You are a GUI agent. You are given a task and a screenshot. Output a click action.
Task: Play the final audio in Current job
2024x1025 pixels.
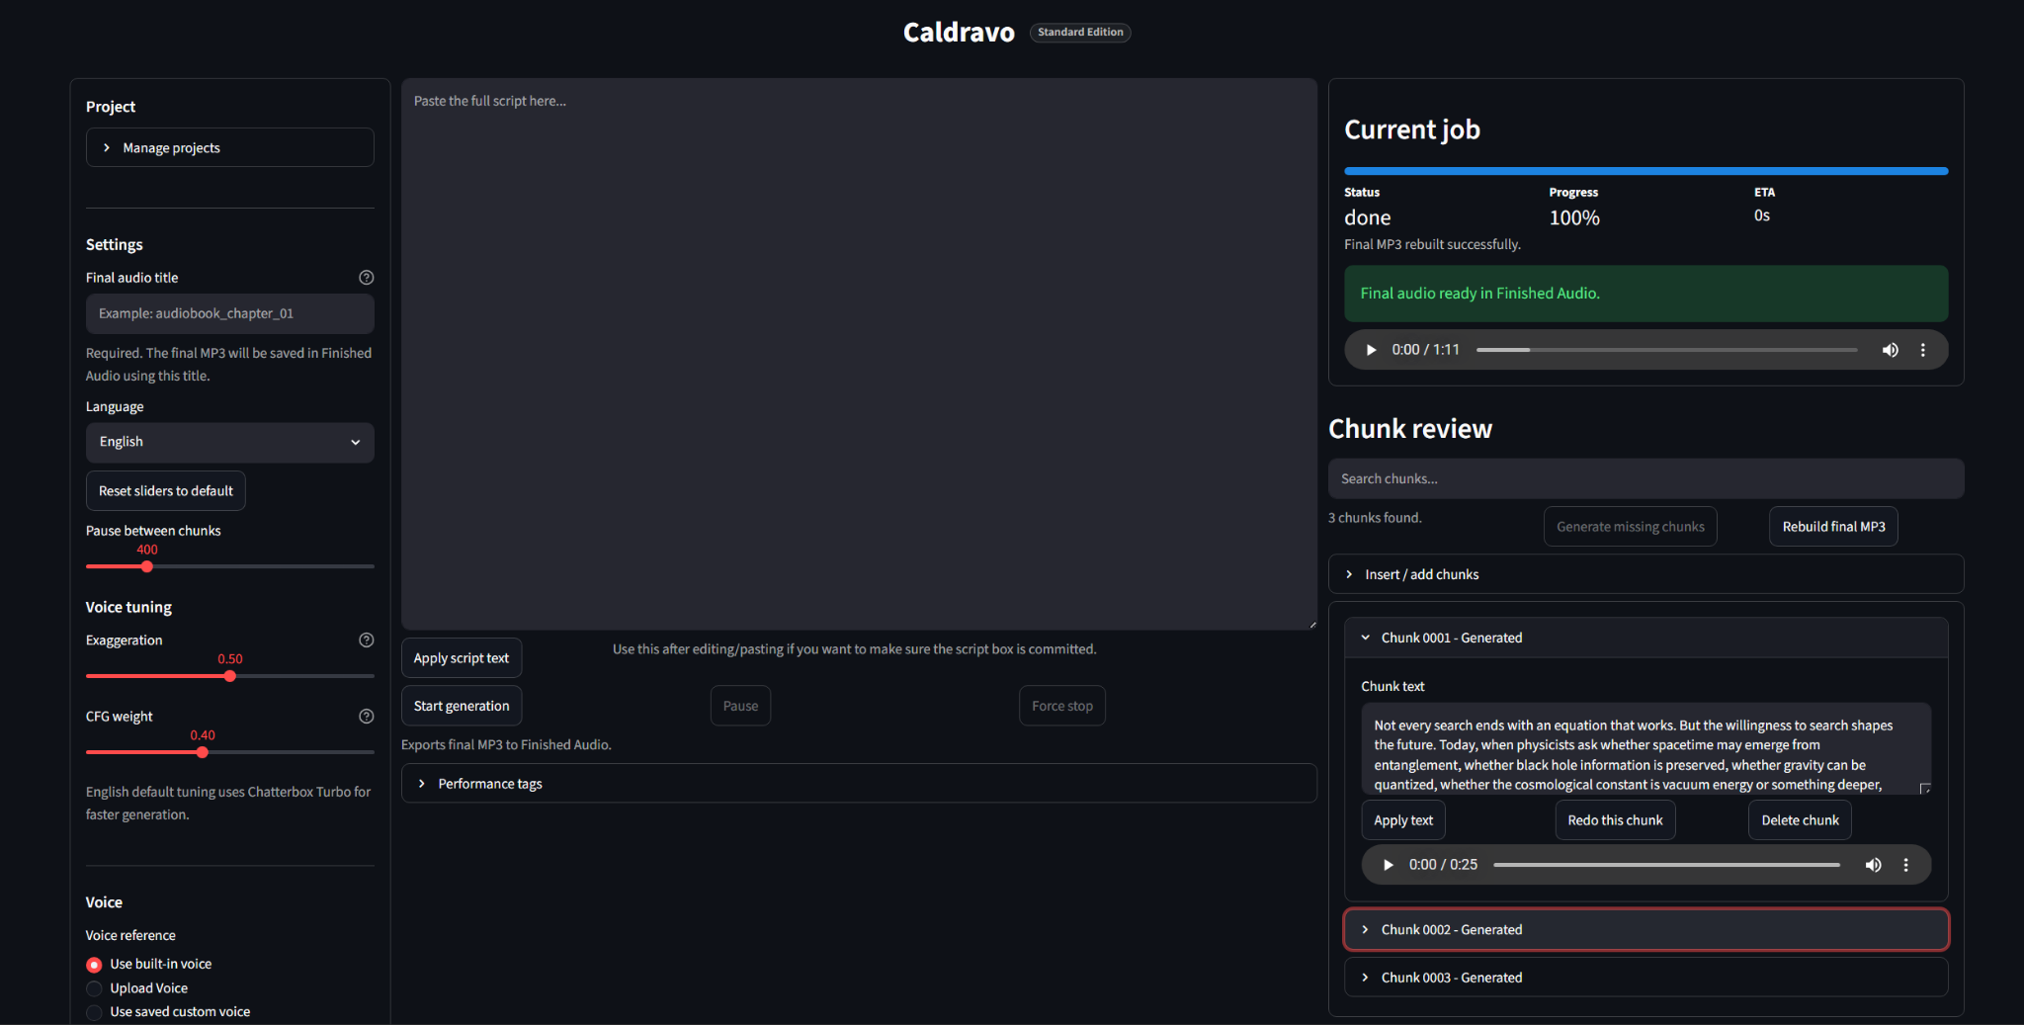tap(1371, 350)
